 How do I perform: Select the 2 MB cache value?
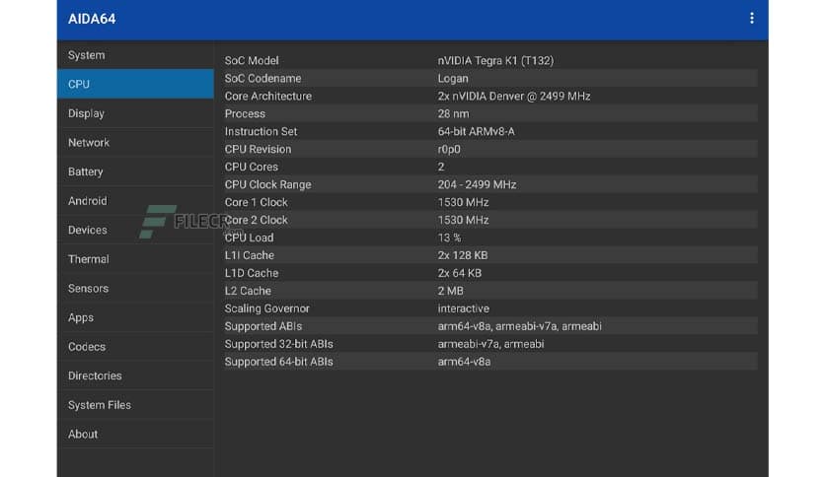pyautogui.click(x=450, y=291)
